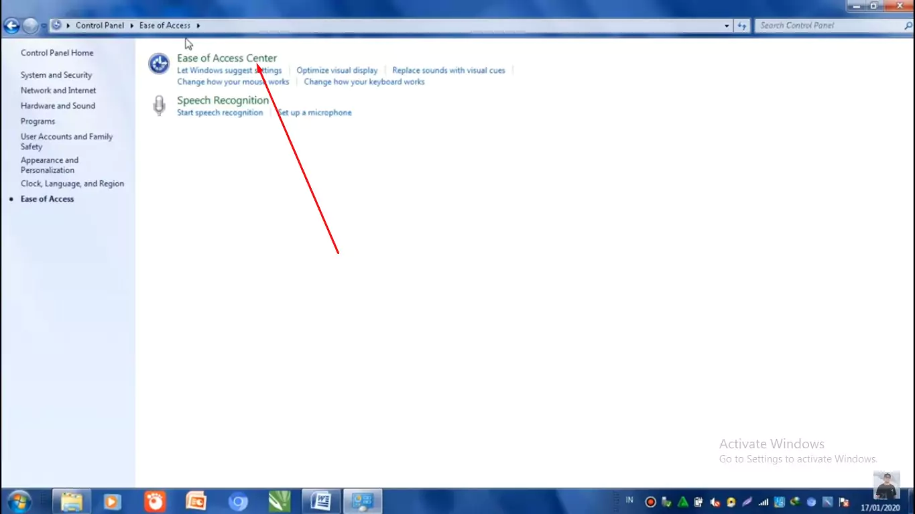
Task: Click the IN language indicator
Action: coord(629,500)
